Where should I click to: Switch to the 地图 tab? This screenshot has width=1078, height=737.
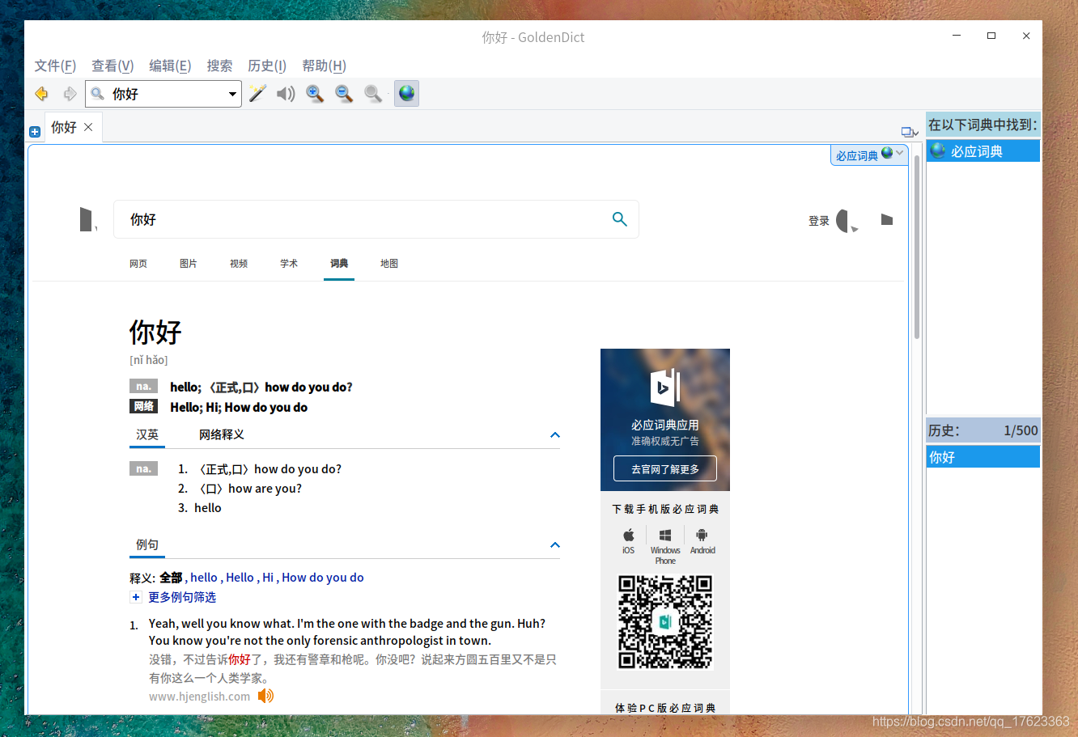click(389, 264)
